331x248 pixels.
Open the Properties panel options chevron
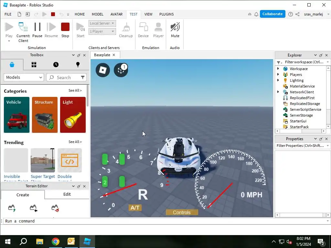pos(315,139)
